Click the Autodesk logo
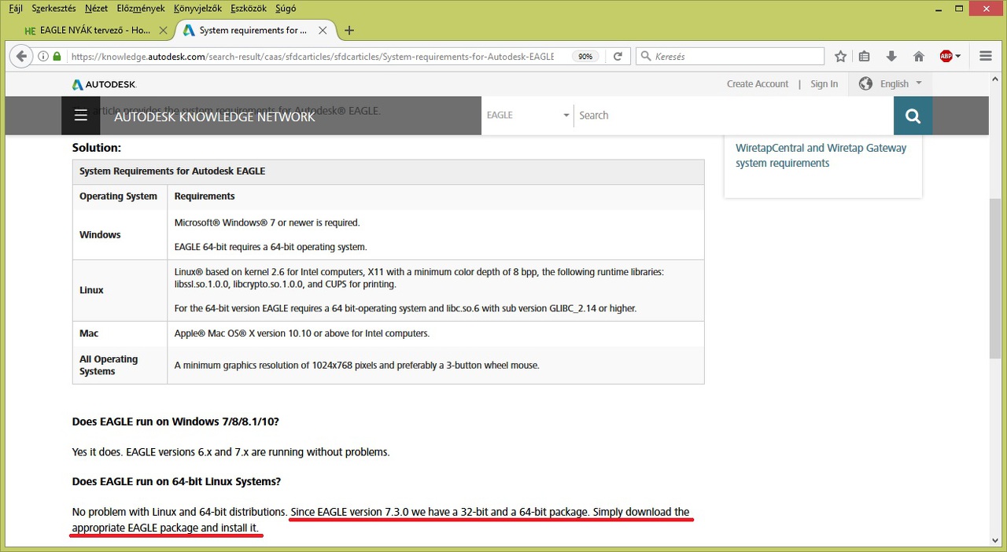 (104, 84)
